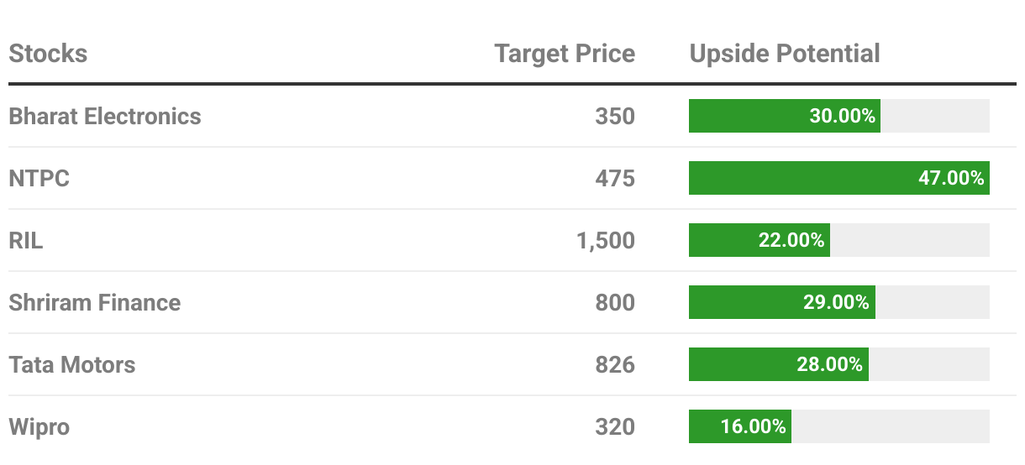Select NTPC's target price of 475

[x=615, y=178]
